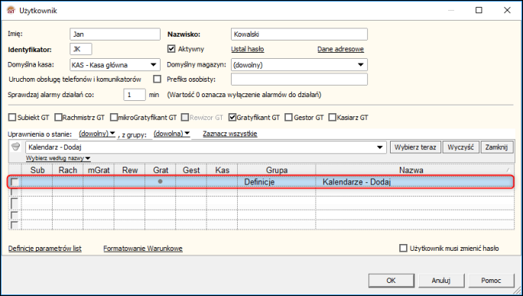
Task: Open the Domyślna kasa dropdown
Action: click(x=154, y=65)
